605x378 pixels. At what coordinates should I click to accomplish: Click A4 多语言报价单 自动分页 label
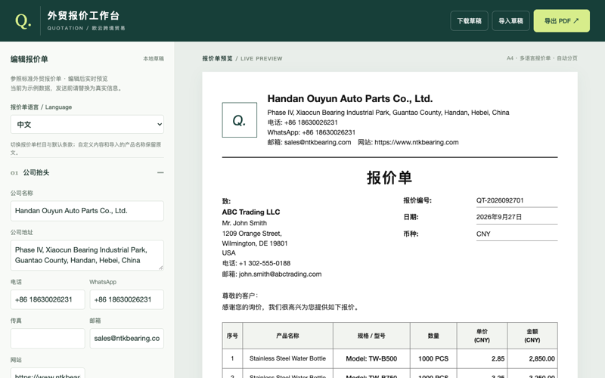click(x=542, y=58)
